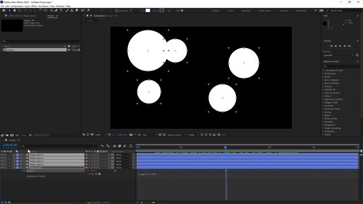Open the Effect menu
Image resolution: width=363 pixels, height=204 pixels.
click(x=34, y=6)
